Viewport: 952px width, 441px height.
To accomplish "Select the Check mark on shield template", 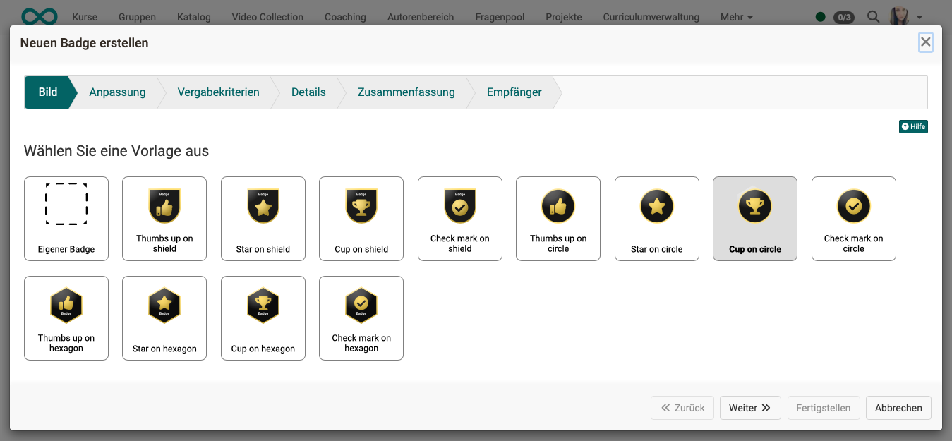I will point(459,219).
